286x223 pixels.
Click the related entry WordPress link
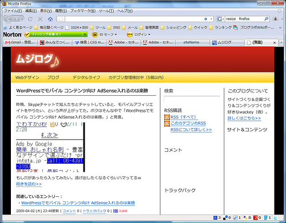pyautogui.click(x=78, y=203)
